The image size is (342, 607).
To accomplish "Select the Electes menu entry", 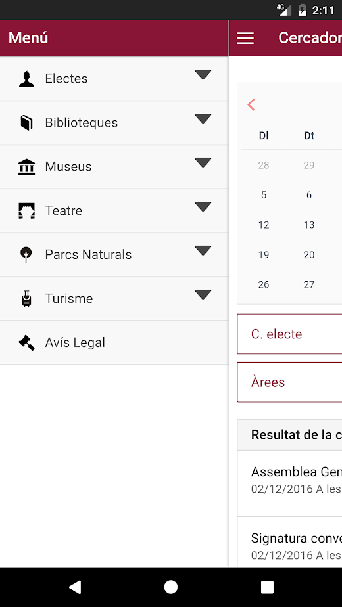I will click(x=114, y=79).
